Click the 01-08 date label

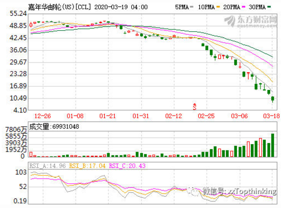pyautogui.click(x=75, y=116)
